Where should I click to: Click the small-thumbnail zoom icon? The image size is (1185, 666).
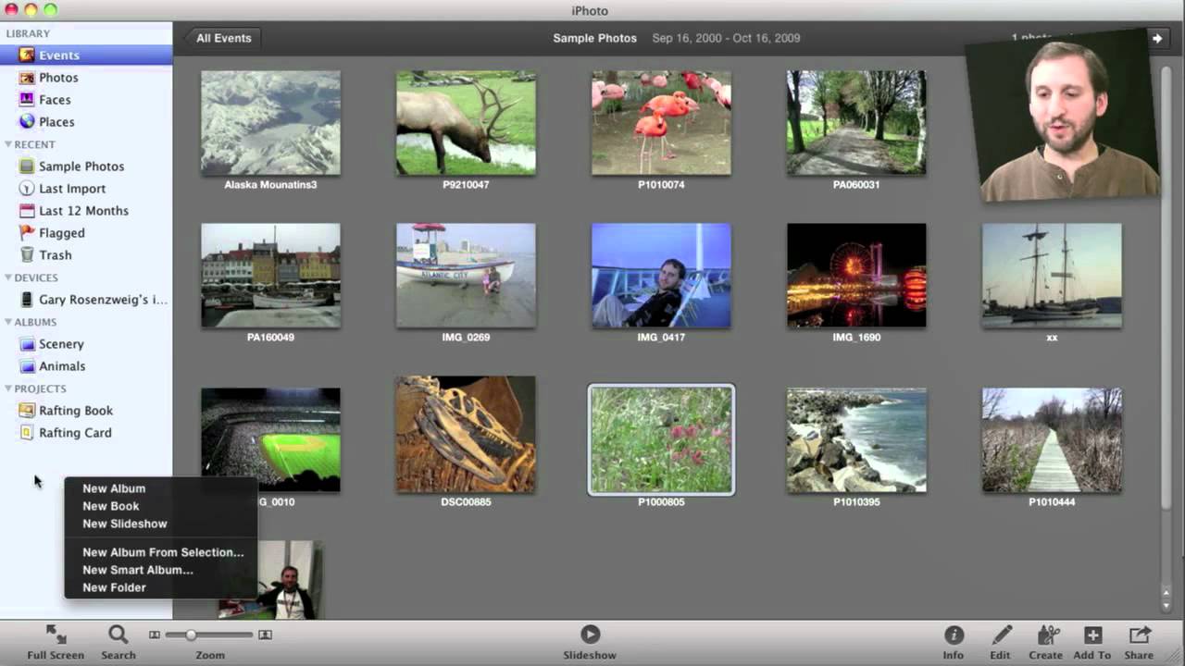coord(155,635)
